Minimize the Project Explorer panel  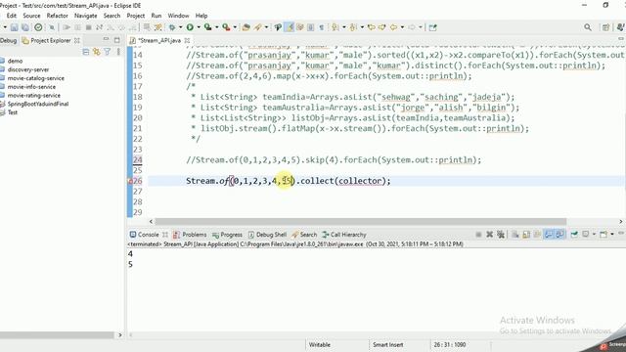[x=106, y=39]
